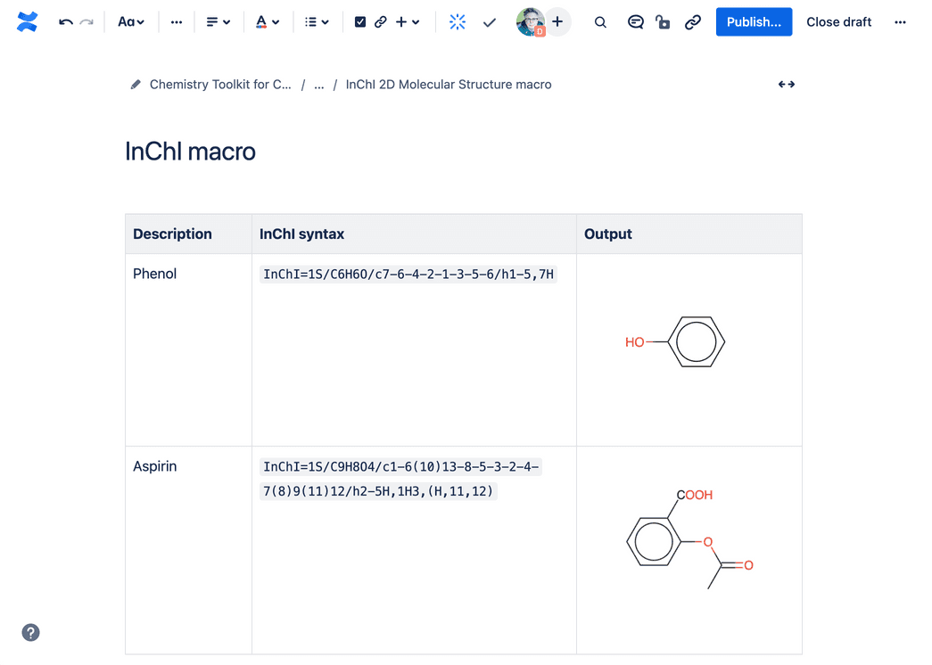
Task: Expand the collapsed breadcrumb ellipsis
Action: [x=318, y=84]
